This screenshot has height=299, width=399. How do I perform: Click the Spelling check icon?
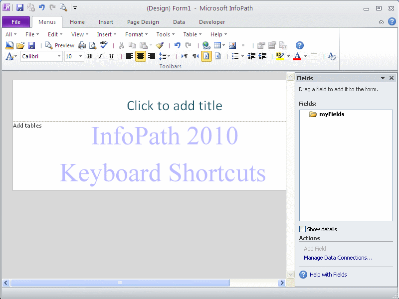click(103, 45)
